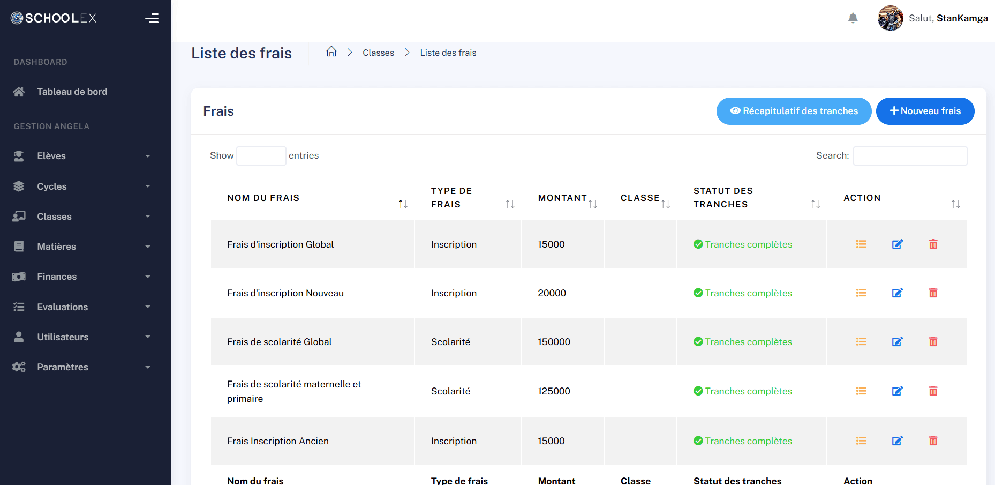The width and height of the screenshot is (995, 485).
Task: Click the notification bell icon
Action: [x=853, y=18]
